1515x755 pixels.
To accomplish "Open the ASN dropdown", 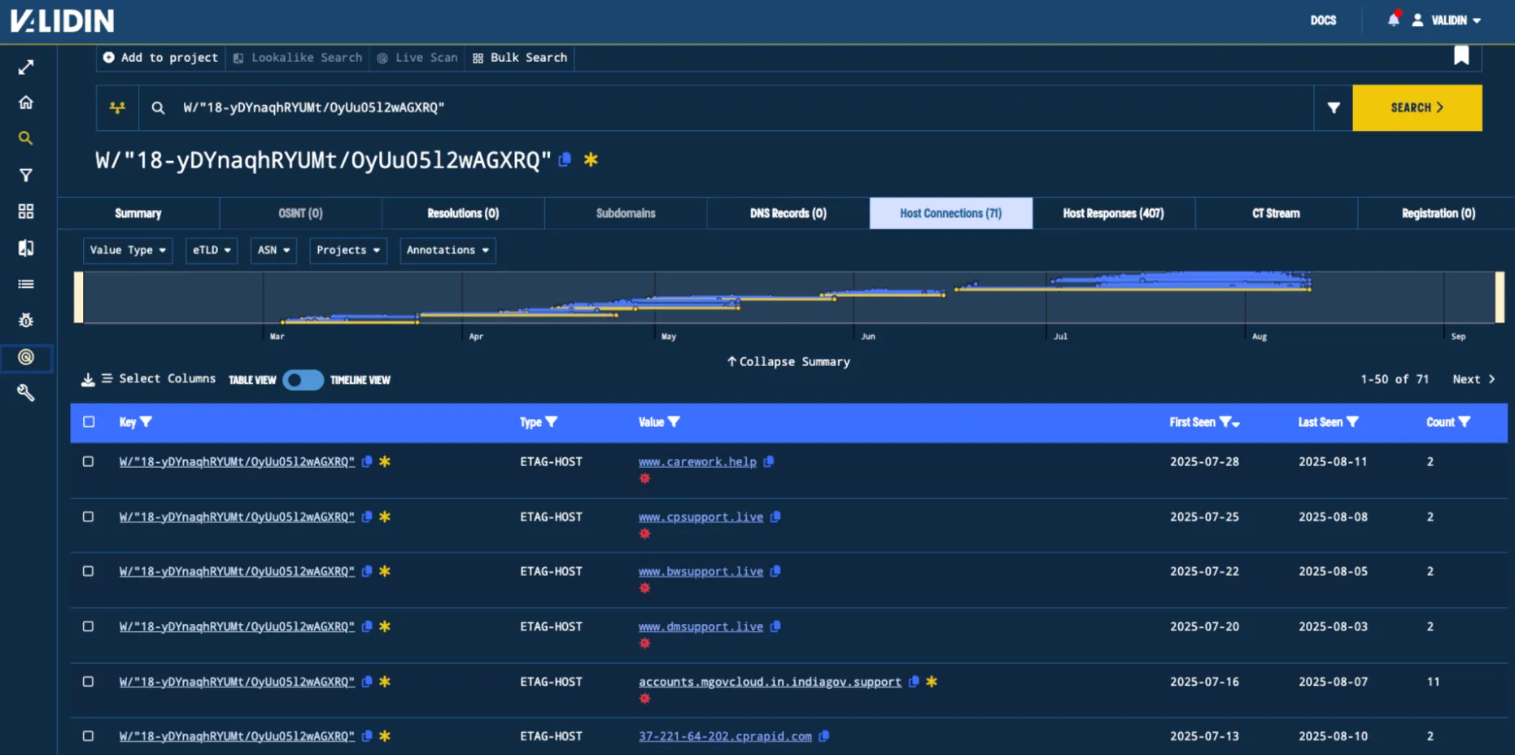I will (273, 251).
